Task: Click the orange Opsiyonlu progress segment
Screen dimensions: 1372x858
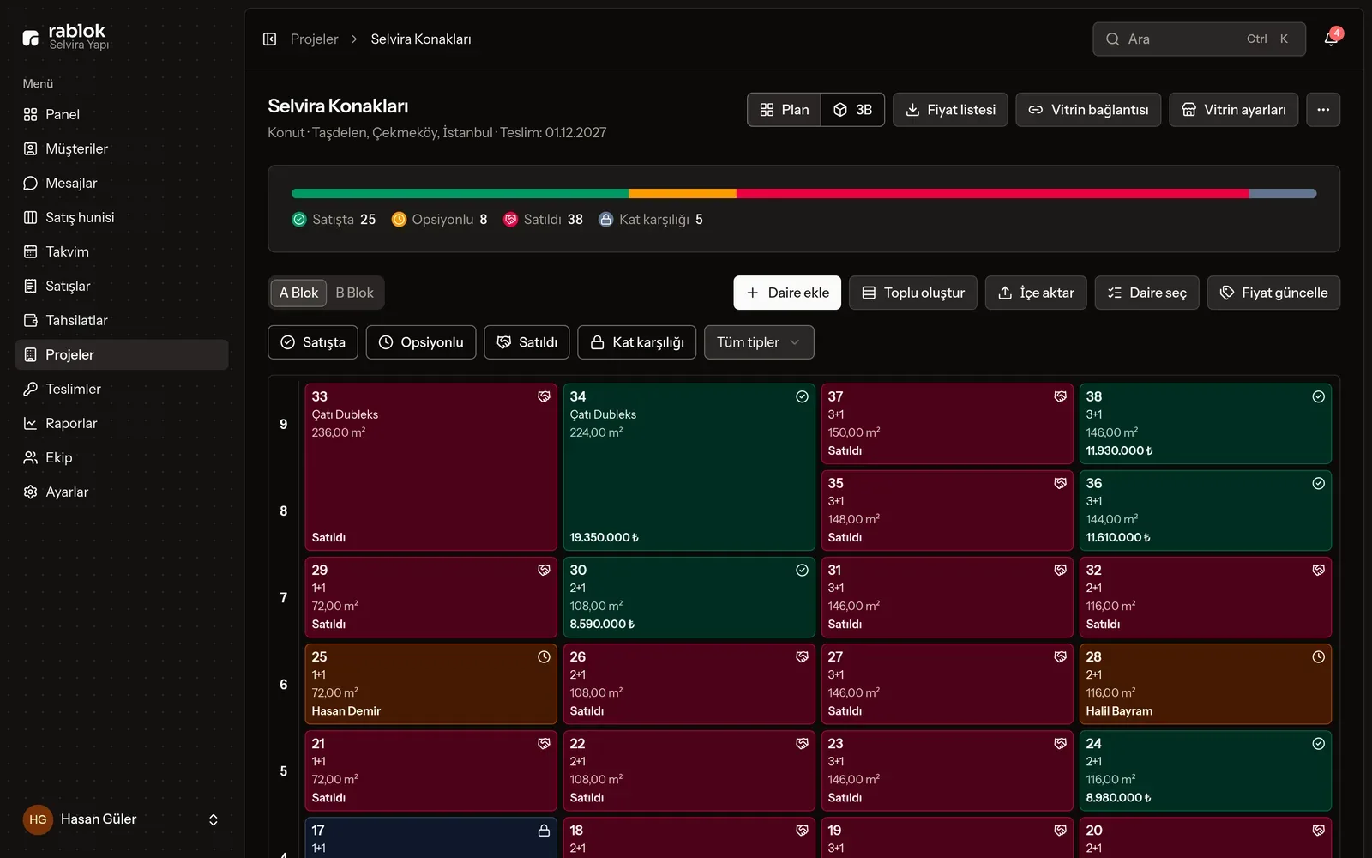Action: point(683,194)
